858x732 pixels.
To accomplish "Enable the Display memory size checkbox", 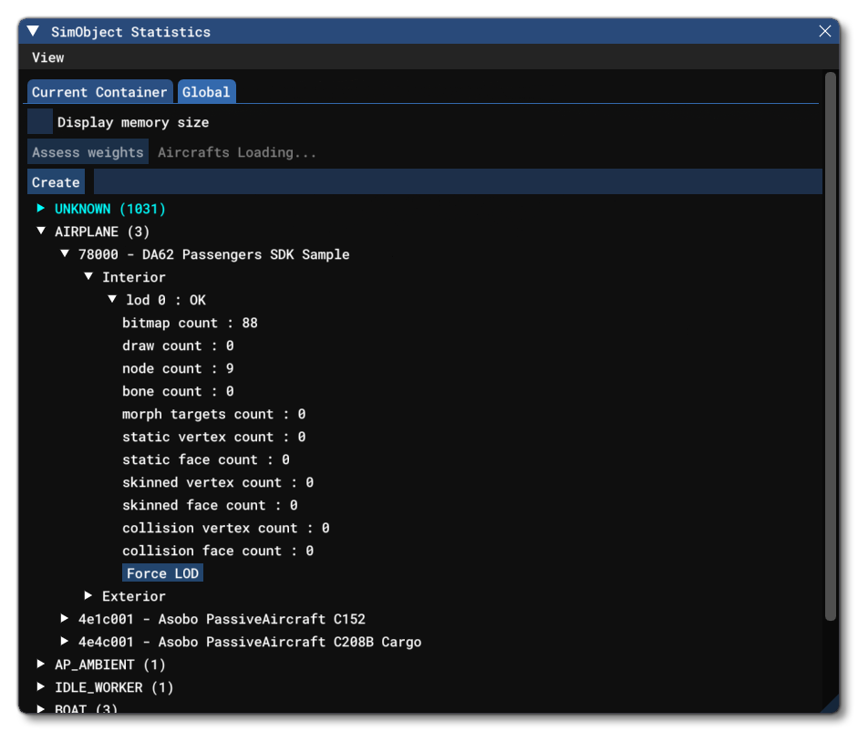I will pyautogui.click(x=39, y=119).
